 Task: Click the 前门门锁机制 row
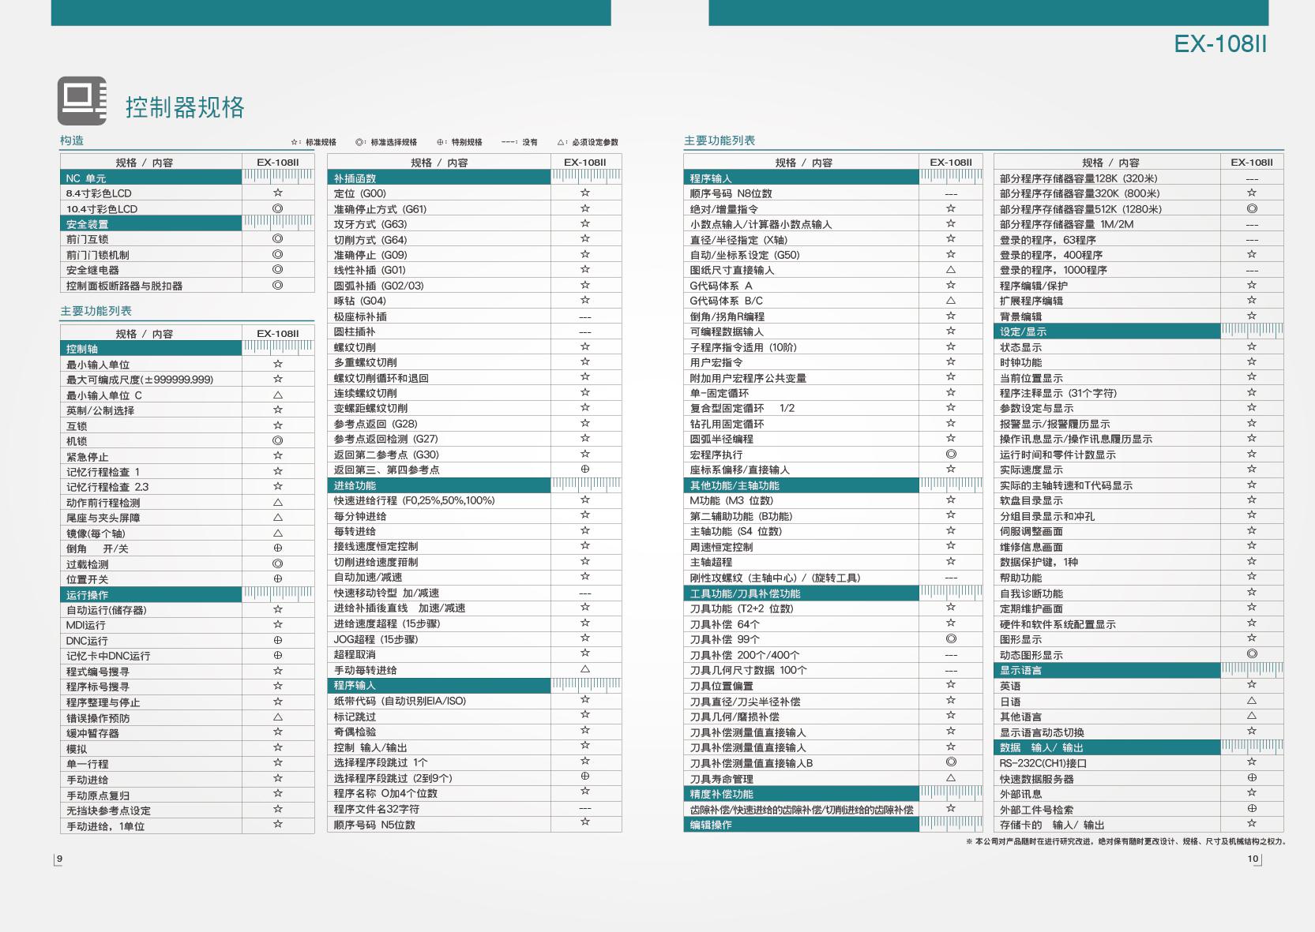187,255
